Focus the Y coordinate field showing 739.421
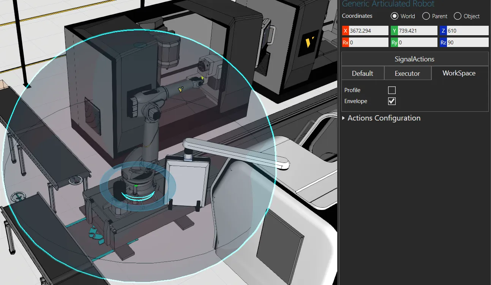 pyautogui.click(x=417, y=31)
